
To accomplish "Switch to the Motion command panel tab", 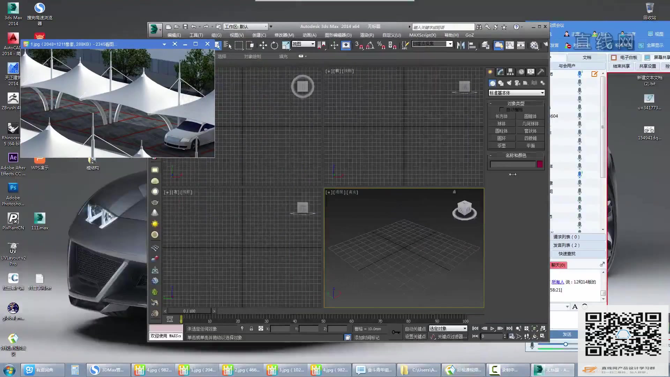I will pyautogui.click(x=521, y=72).
